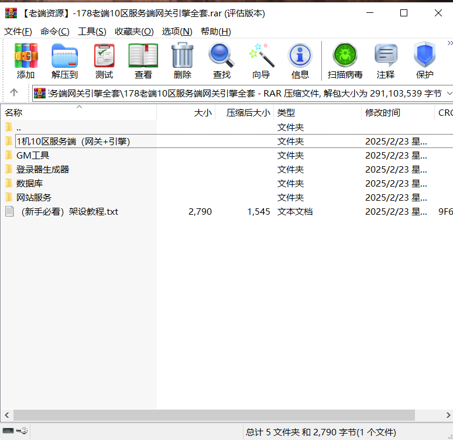Click the folder icon beside 数据库
The width and height of the screenshot is (453, 440).
(x=9, y=184)
